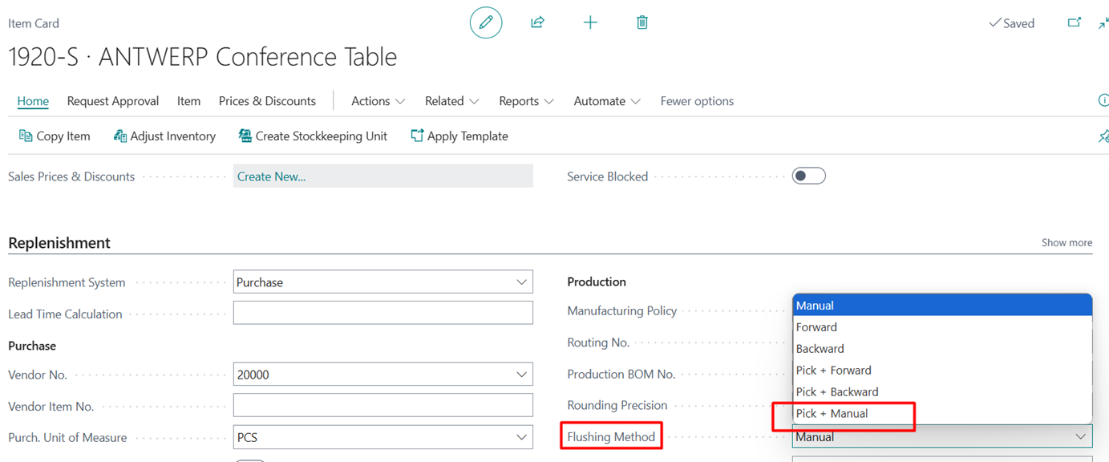
Task: Switch to the Home tab
Action: click(33, 101)
